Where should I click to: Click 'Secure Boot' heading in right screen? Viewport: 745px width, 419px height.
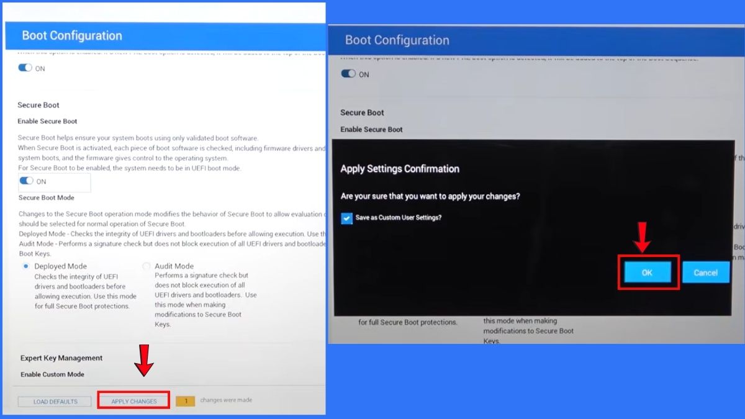click(362, 112)
